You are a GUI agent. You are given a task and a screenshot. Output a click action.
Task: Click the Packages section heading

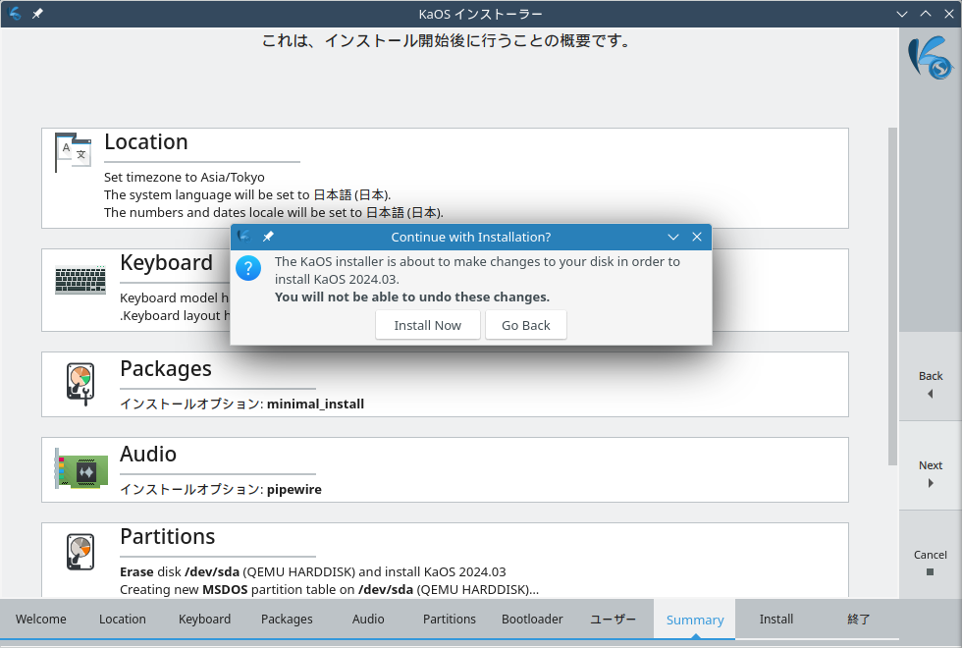click(166, 369)
